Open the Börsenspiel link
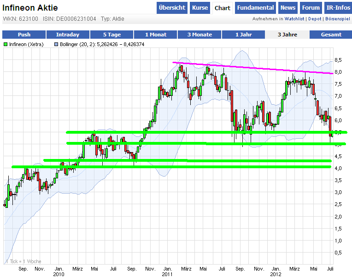The height and width of the screenshot is (277, 352). click(x=337, y=19)
